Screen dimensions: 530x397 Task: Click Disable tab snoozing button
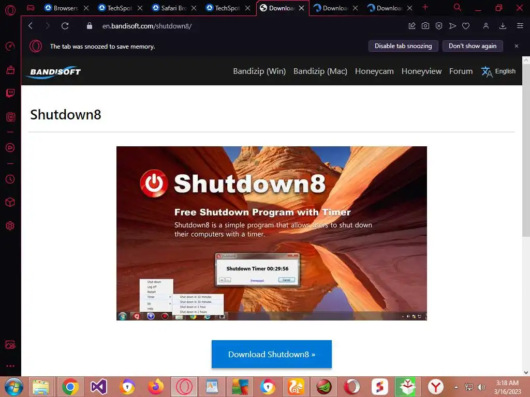[x=403, y=46]
